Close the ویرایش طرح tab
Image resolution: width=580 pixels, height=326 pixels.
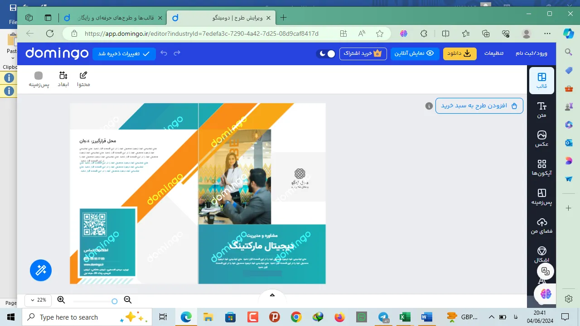pos(268,18)
